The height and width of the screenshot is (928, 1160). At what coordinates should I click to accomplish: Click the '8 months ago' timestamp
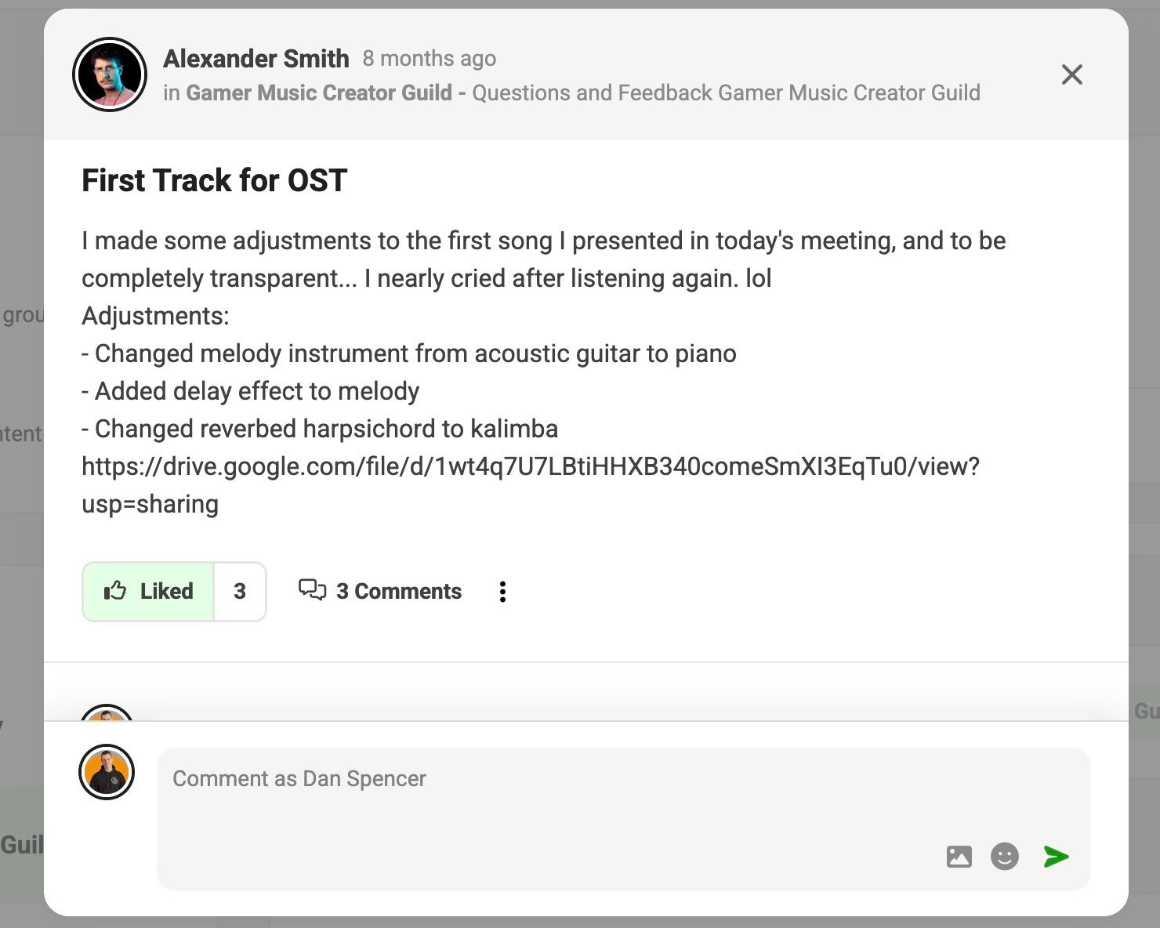pyautogui.click(x=429, y=58)
